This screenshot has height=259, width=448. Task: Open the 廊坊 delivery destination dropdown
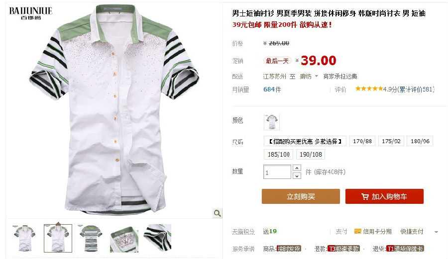click(x=309, y=77)
